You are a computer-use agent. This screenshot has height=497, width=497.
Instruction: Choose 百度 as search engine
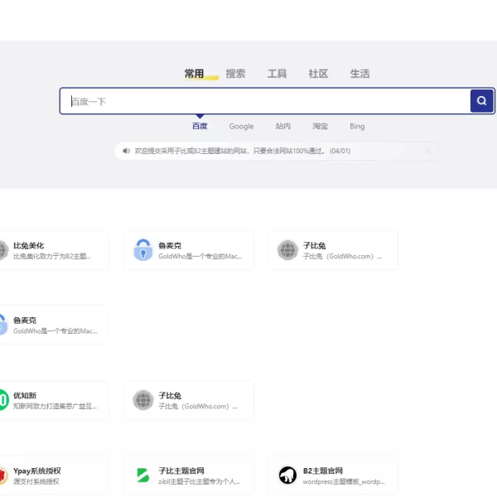200,126
